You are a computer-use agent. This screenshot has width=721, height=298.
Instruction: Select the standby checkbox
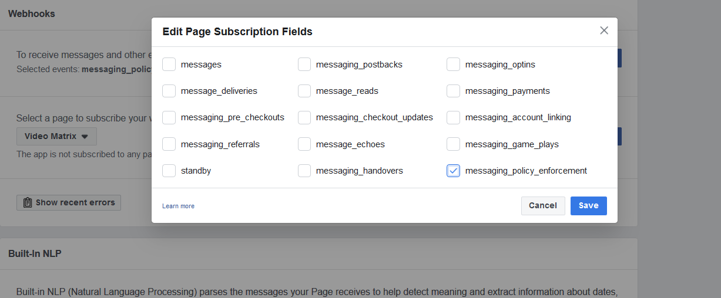(169, 171)
